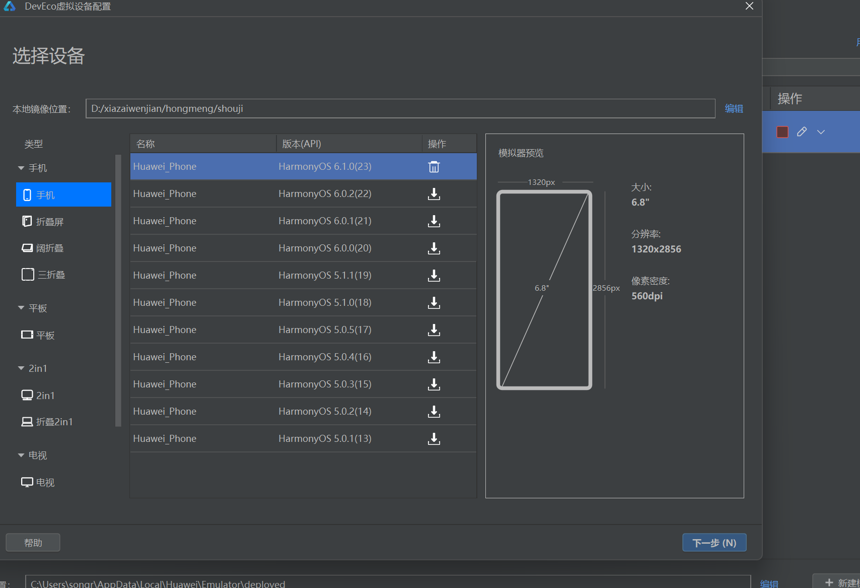
Task: Click the 编辑 link in the background window
Action: (x=769, y=583)
